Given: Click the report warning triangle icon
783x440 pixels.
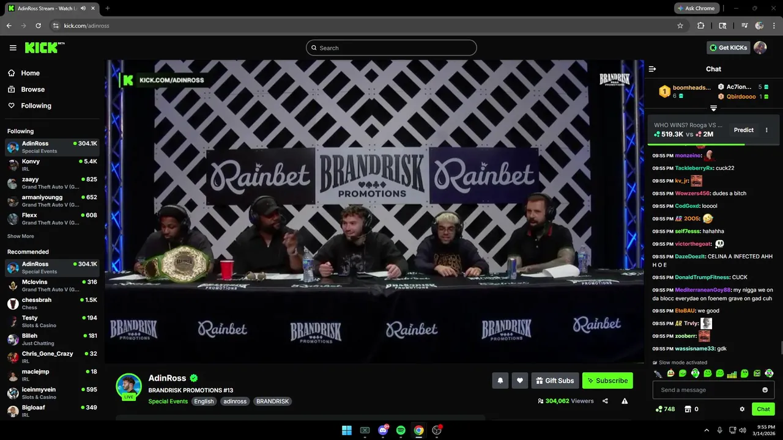Looking at the screenshot, I should click(x=625, y=402).
